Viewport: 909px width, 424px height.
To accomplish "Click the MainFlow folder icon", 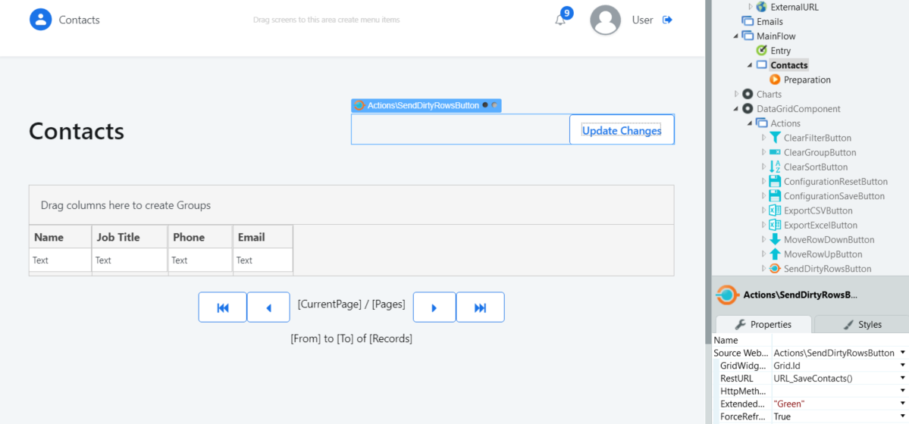I will pyautogui.click(x=748, y=36).
